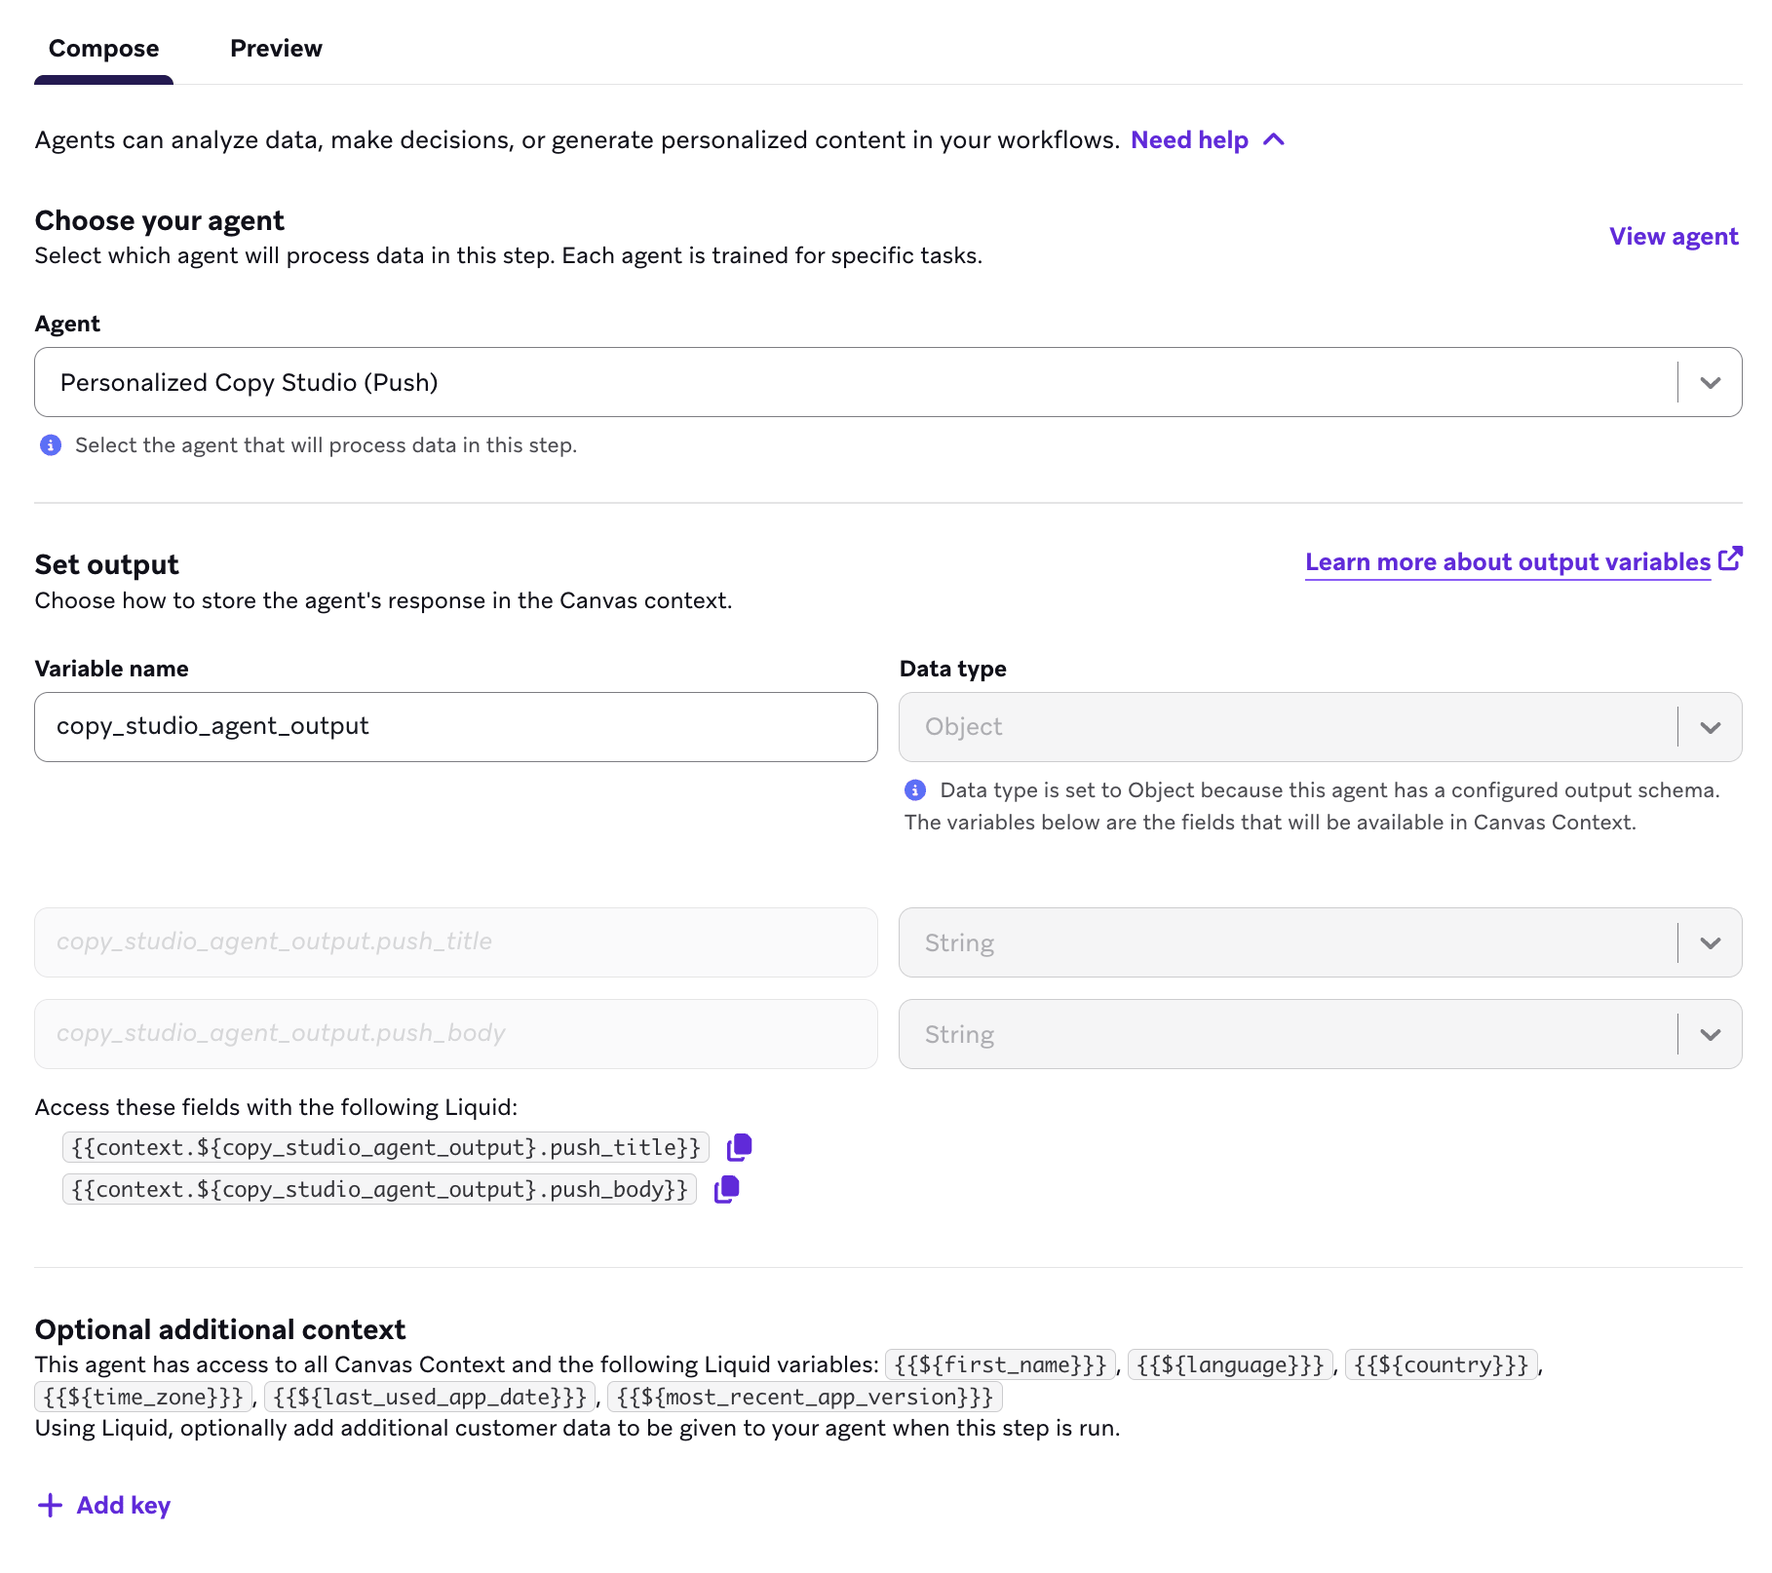Copy the push_title Liquid snippet
Image resolution: width=1772 pixels, height=1573 pixels.
(738, 1147)
